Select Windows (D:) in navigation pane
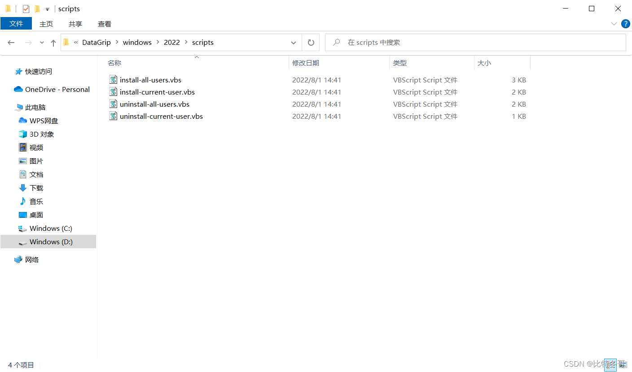Image resolution: width=632 pixels, height=372 pixels. [x=48, y=242]
